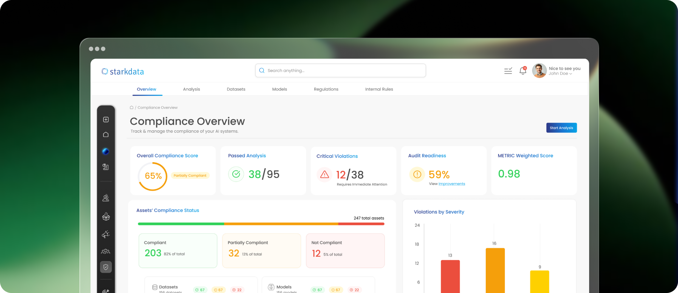Open the megaphone icon in the sidebar

pyautogui.click(x=106, y=234)
